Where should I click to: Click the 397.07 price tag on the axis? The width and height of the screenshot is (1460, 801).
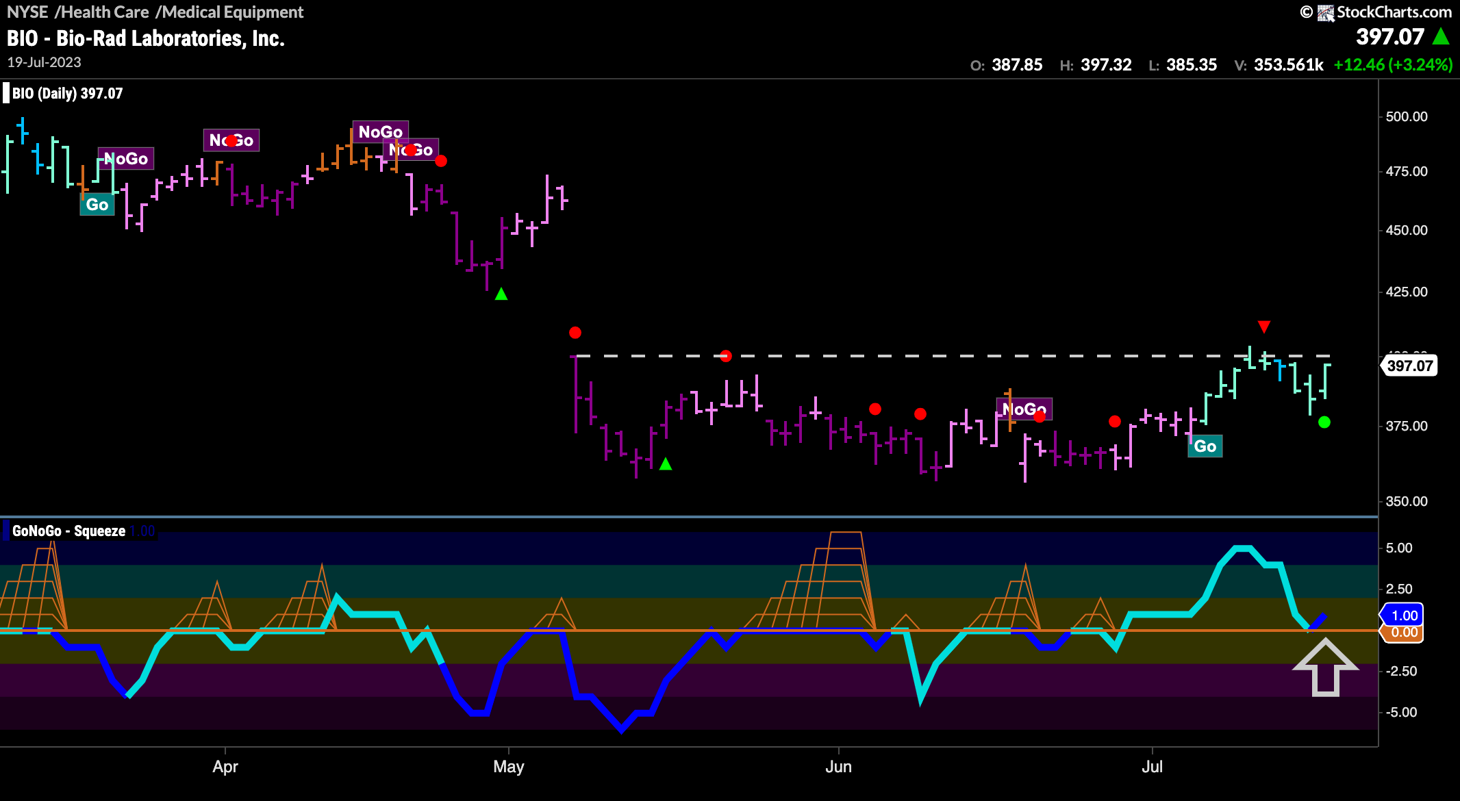pyautogui.click(x=1409, y=366)
